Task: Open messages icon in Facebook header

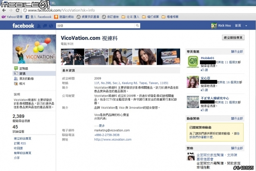Action: [45, 26]
